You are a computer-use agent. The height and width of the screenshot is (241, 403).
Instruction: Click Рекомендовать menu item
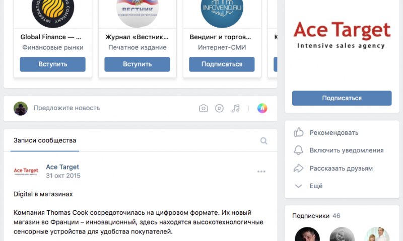tap(334, 133)
